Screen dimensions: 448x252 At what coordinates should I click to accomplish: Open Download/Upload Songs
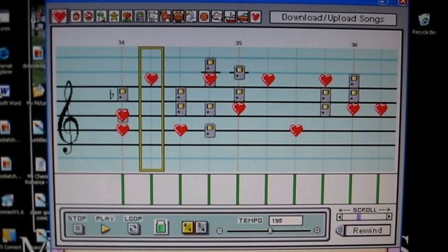[x=333, y=18]
